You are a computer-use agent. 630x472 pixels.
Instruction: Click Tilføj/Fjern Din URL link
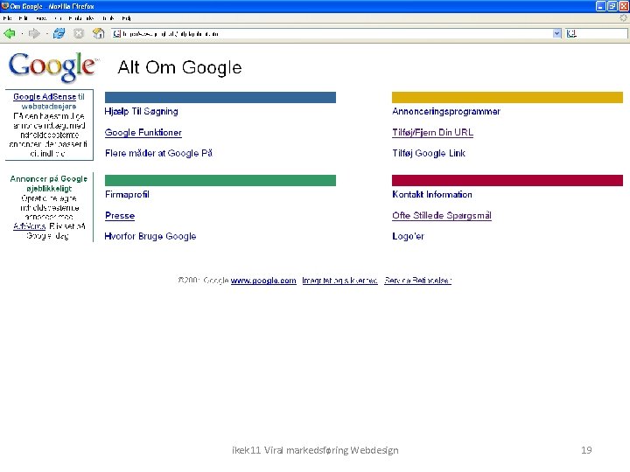pos(433,133)
